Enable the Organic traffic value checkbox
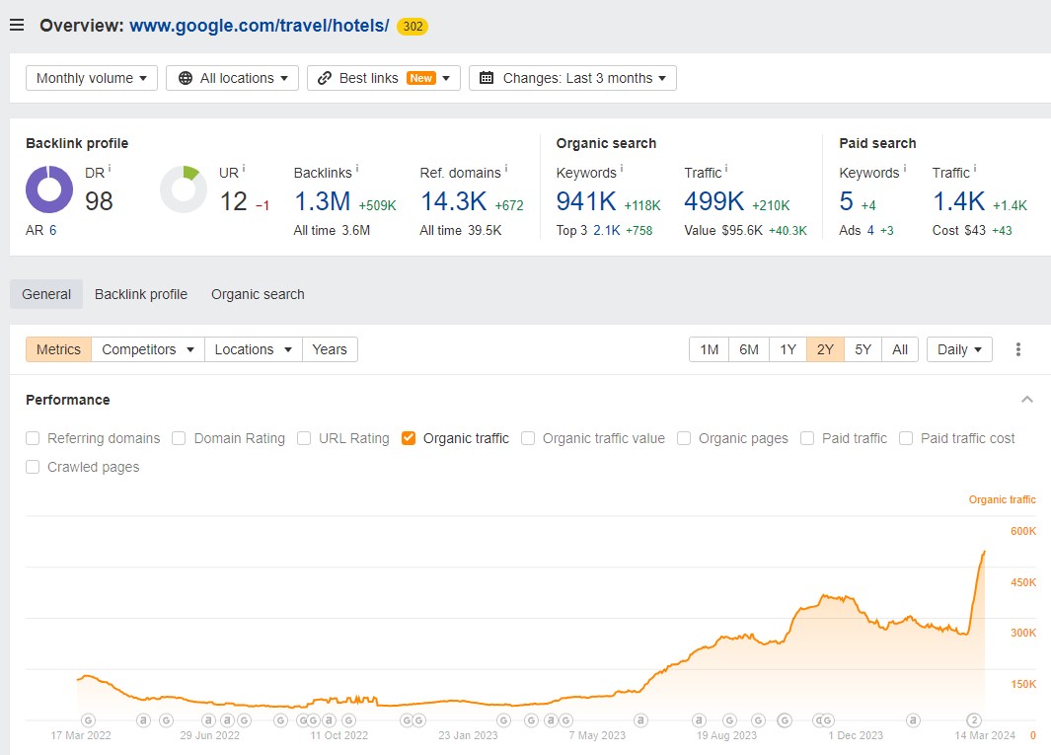 (528, 438)
